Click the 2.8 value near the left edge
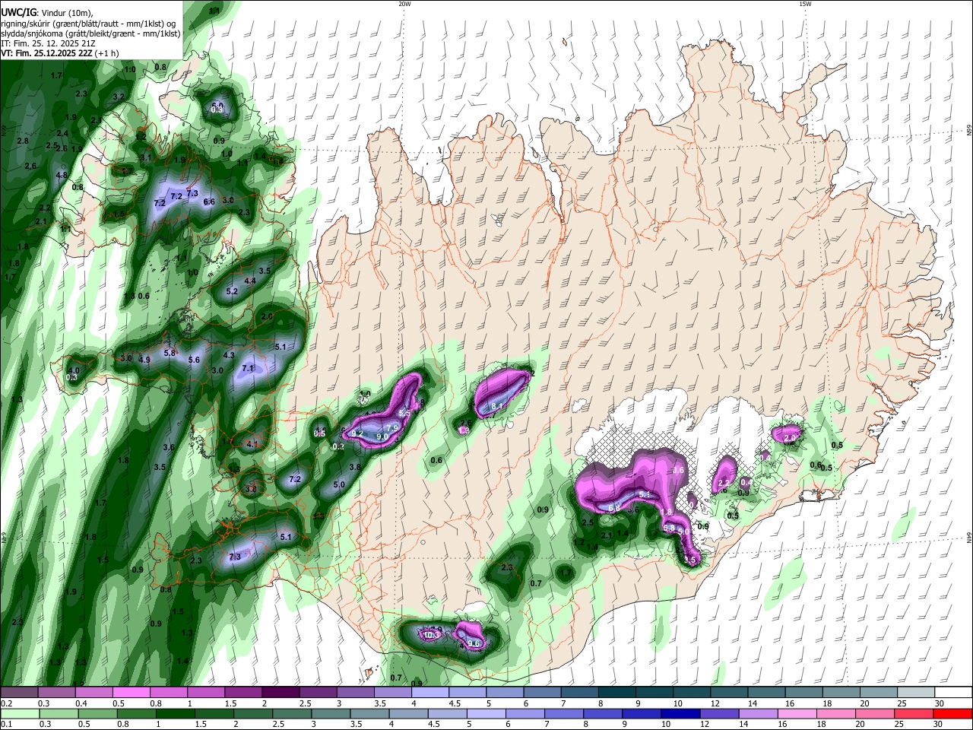The height and width of the screenshot is (730, 973). (23, 141)
